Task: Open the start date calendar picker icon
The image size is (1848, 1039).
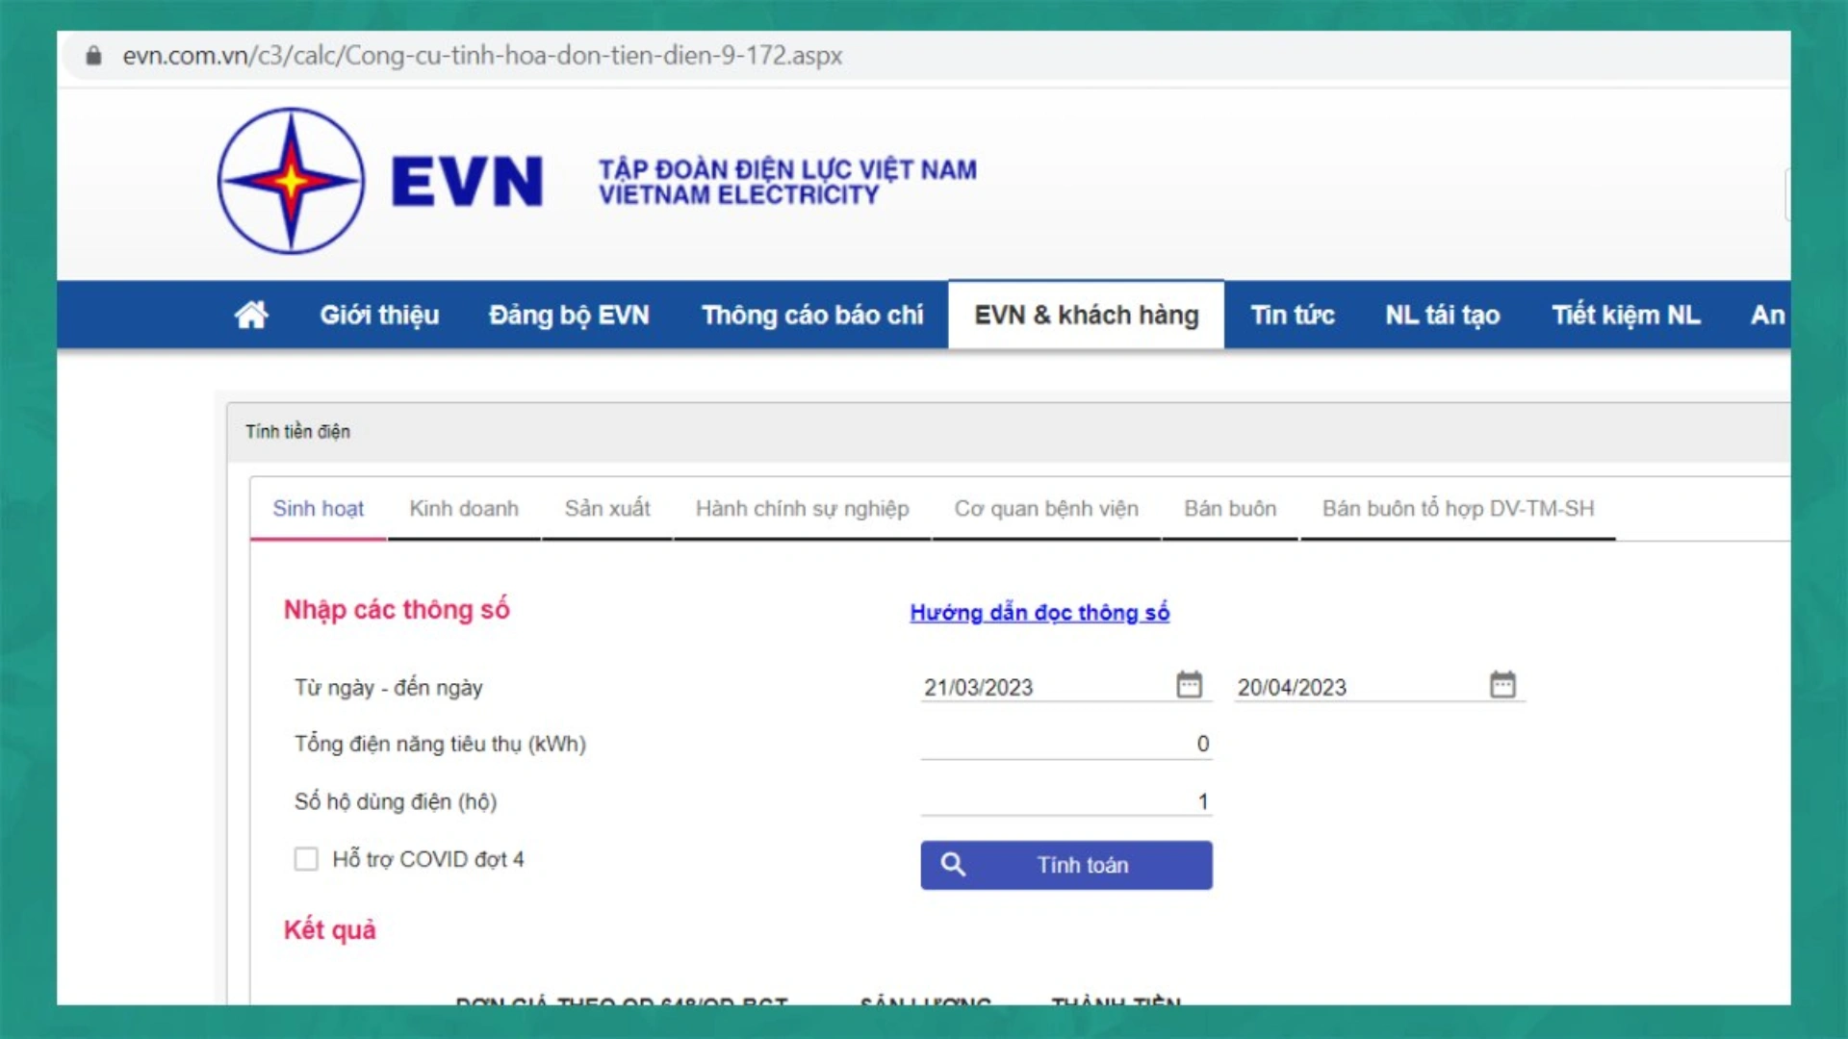Action: point(1190,684)
